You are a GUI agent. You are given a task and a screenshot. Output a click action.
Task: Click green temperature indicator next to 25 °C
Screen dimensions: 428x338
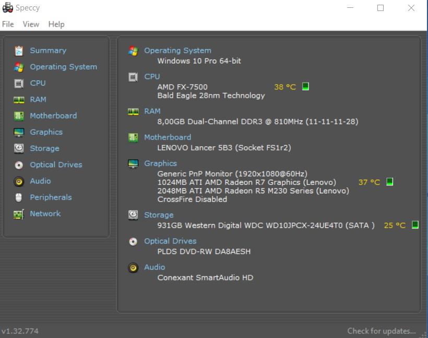415,225
